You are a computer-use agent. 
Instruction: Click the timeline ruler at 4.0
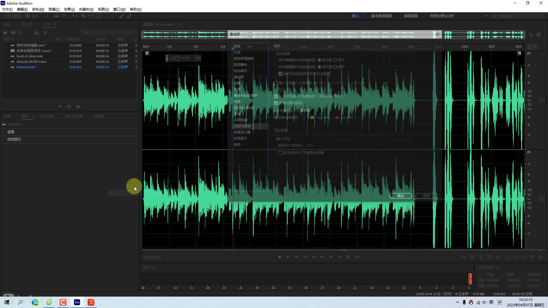[196, 46]
